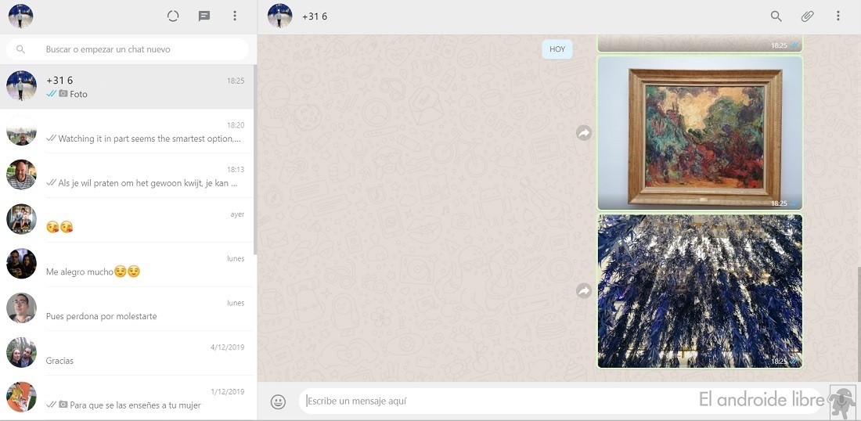Screen dimensions: 861x421
Task: Open chat 'Watching it in part seems the smartest'
Action: click(127, 131)
